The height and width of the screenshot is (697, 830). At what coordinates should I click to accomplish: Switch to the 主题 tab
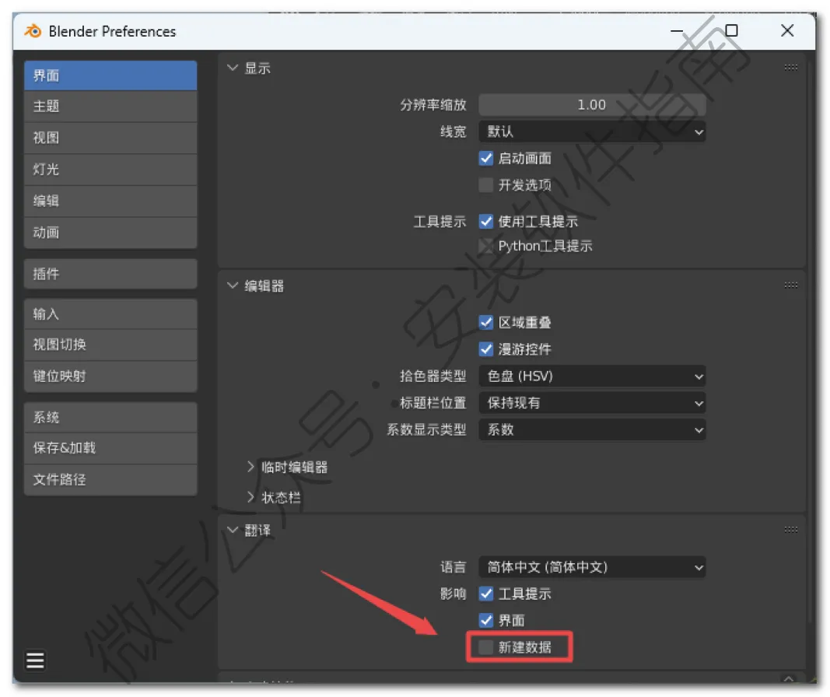[110, 107]
